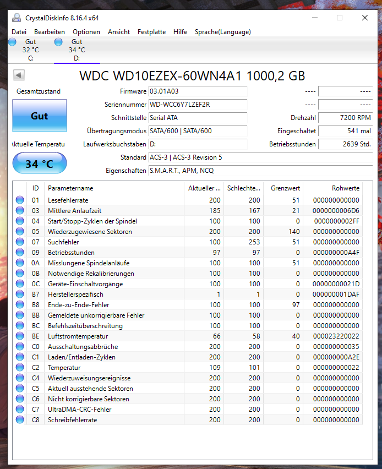
Task: Click status orb for Notwendige Rekalibrierungen row
Action: click(x=20, y=273)
